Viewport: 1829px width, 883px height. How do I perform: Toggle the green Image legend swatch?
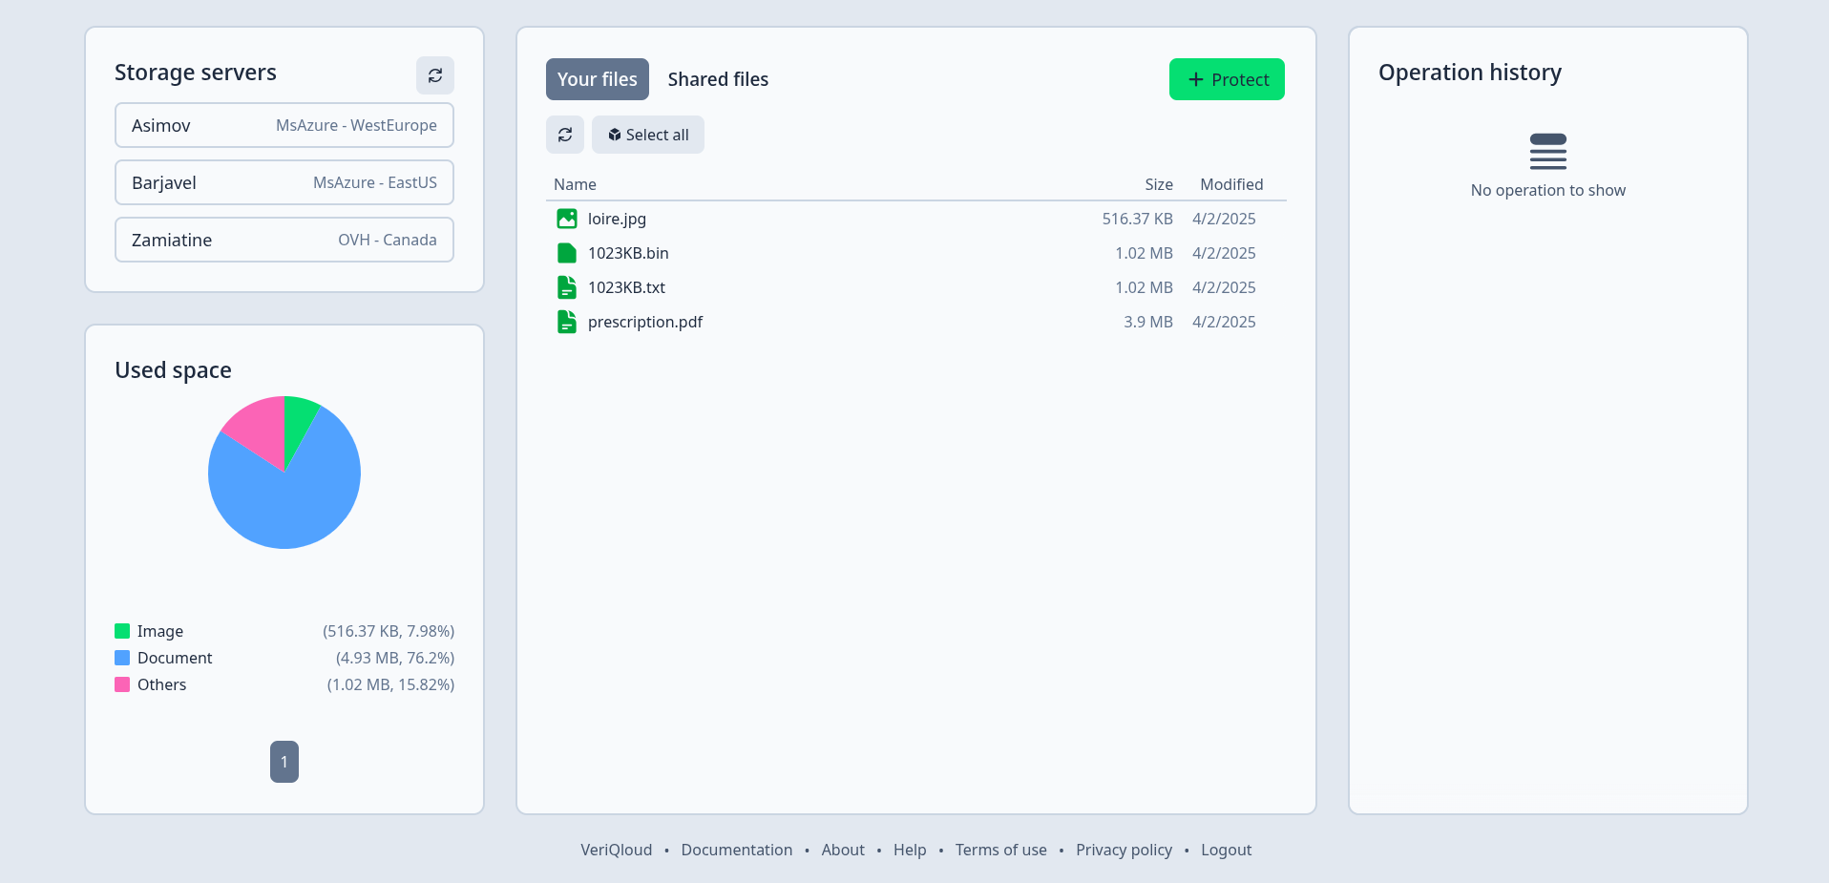[122, 631]
